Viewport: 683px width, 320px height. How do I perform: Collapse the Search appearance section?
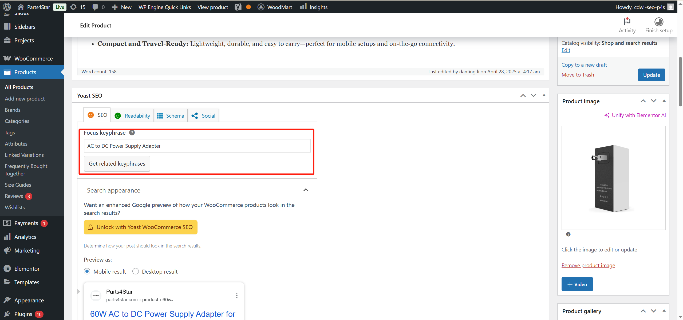306,190
